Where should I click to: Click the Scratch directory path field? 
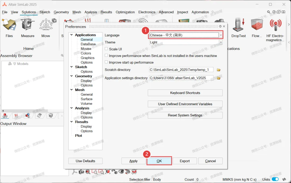(x=181, y=70)
